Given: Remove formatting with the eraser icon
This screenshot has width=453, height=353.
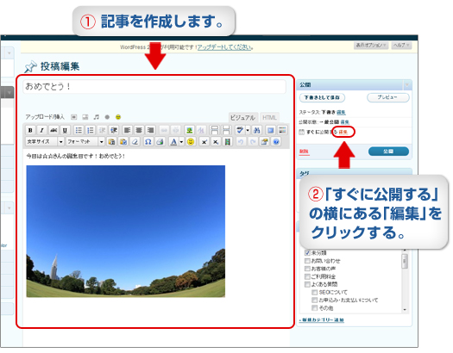Looking at the screenshot, I should click(x=135, y=142).
